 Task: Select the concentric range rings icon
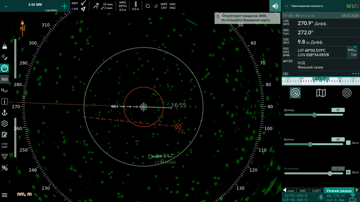(347, 93)
